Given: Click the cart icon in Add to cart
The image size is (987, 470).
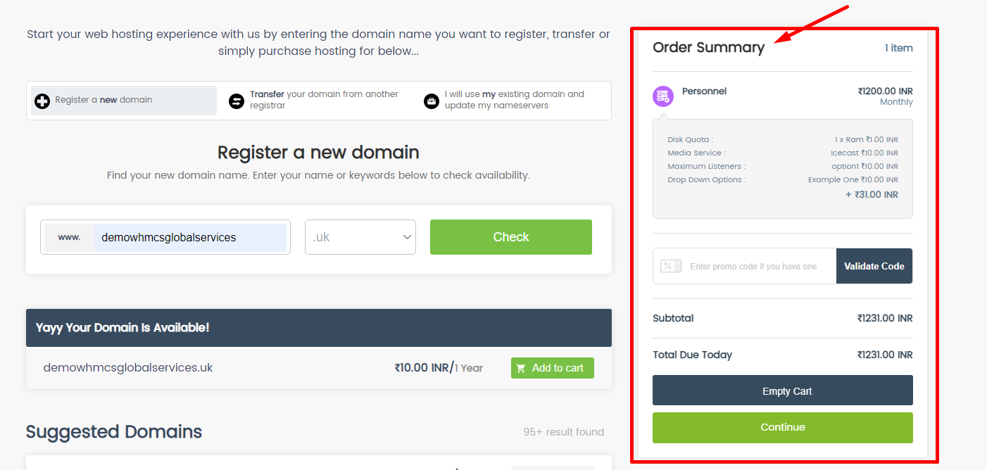Looking at the screenshot, I should (521, 368).
